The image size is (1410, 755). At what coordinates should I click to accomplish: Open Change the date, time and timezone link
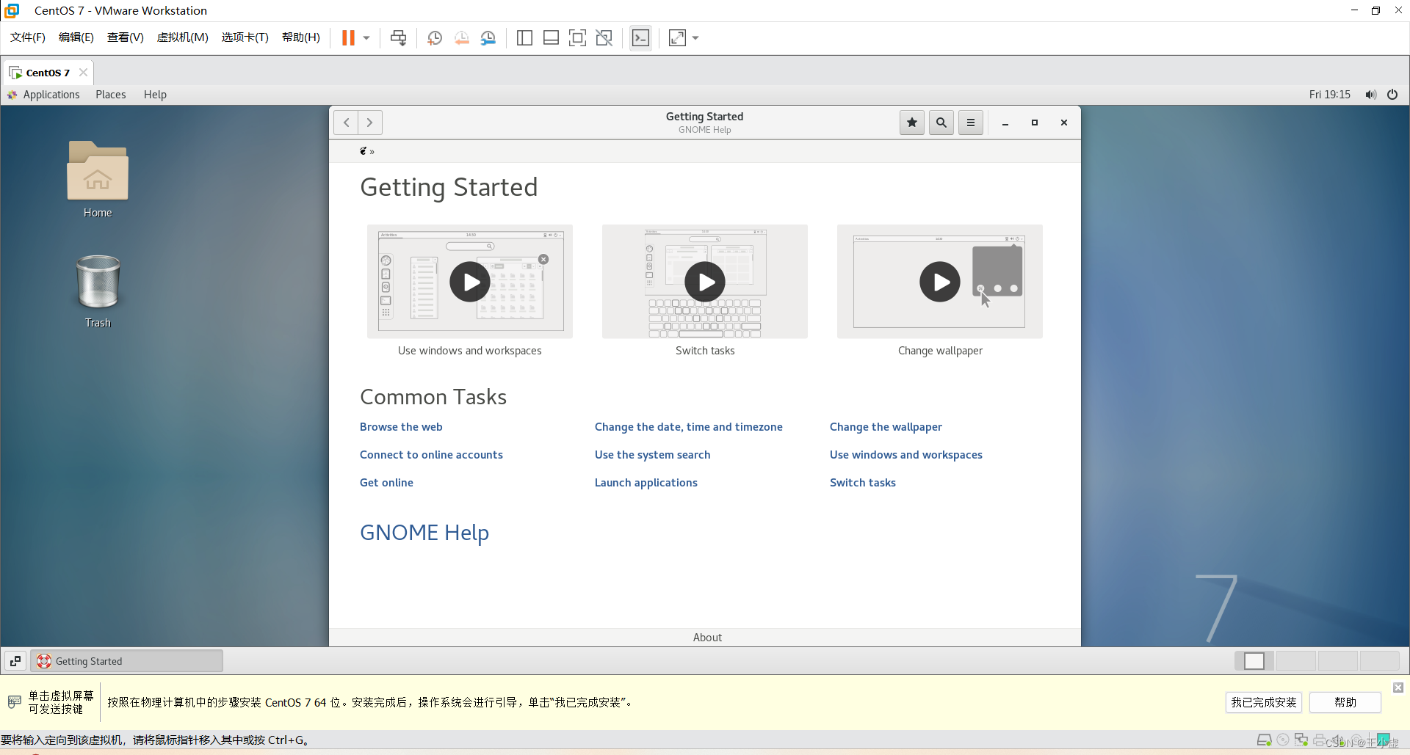[689, 427]
